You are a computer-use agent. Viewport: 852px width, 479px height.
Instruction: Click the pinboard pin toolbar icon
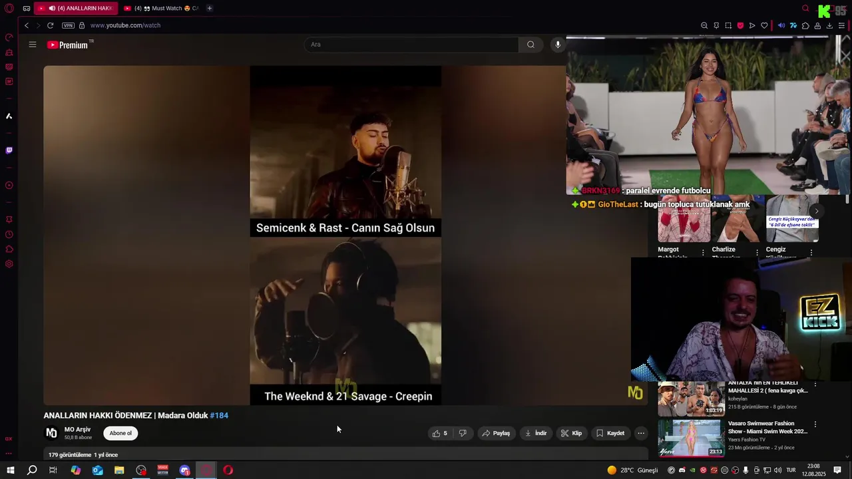(x=716, y=25)
